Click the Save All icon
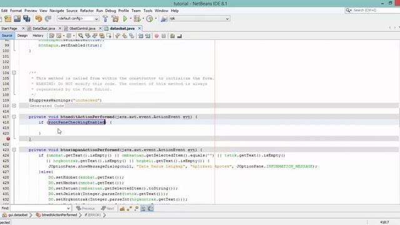Screen dimensions: 400x225 point(27,19)
